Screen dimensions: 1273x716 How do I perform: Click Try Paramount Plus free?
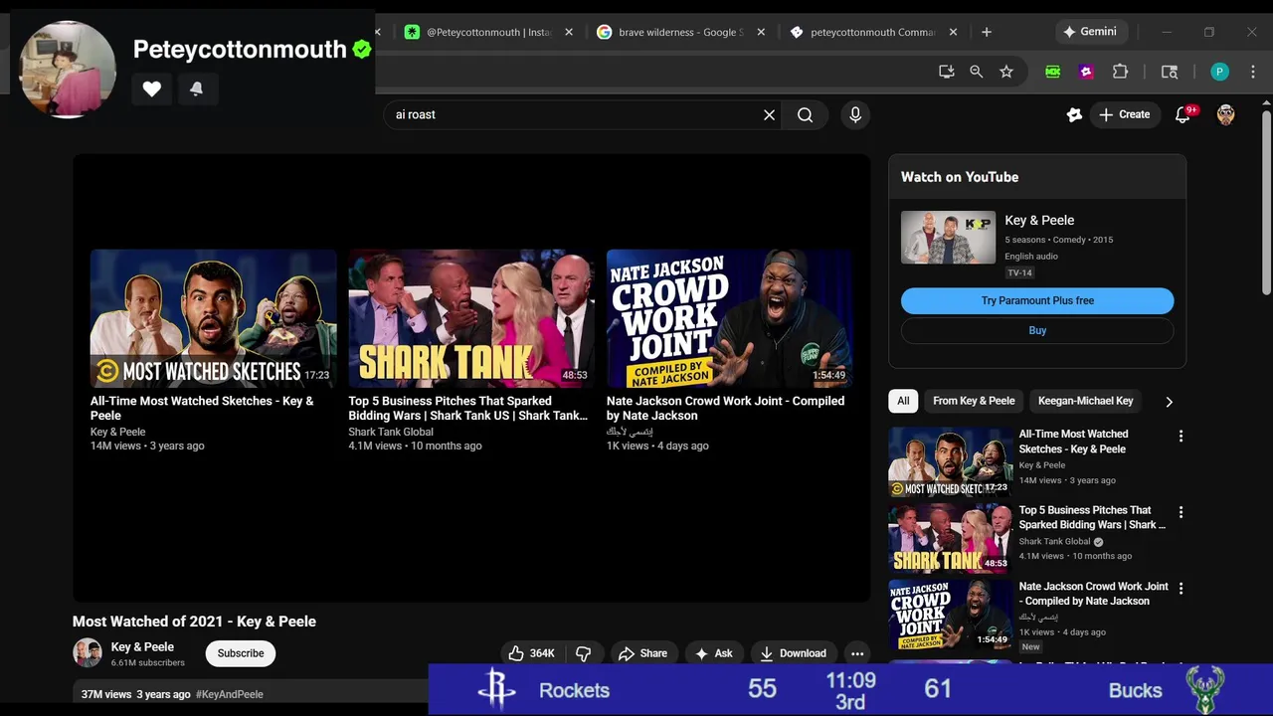[1037, 300]
